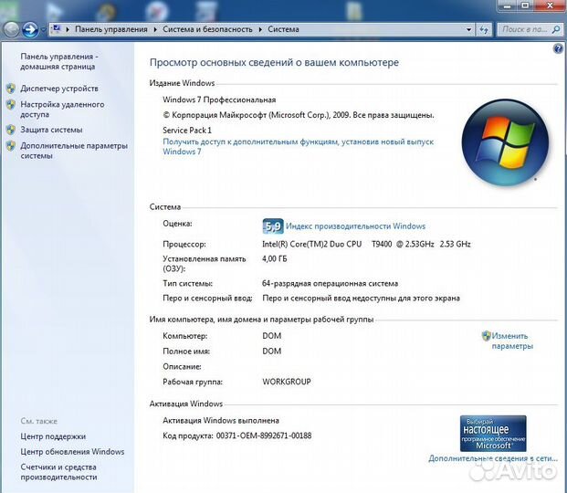Maximize the System window
This screenshot has height=493, width=567.
[x=525, y=5]
